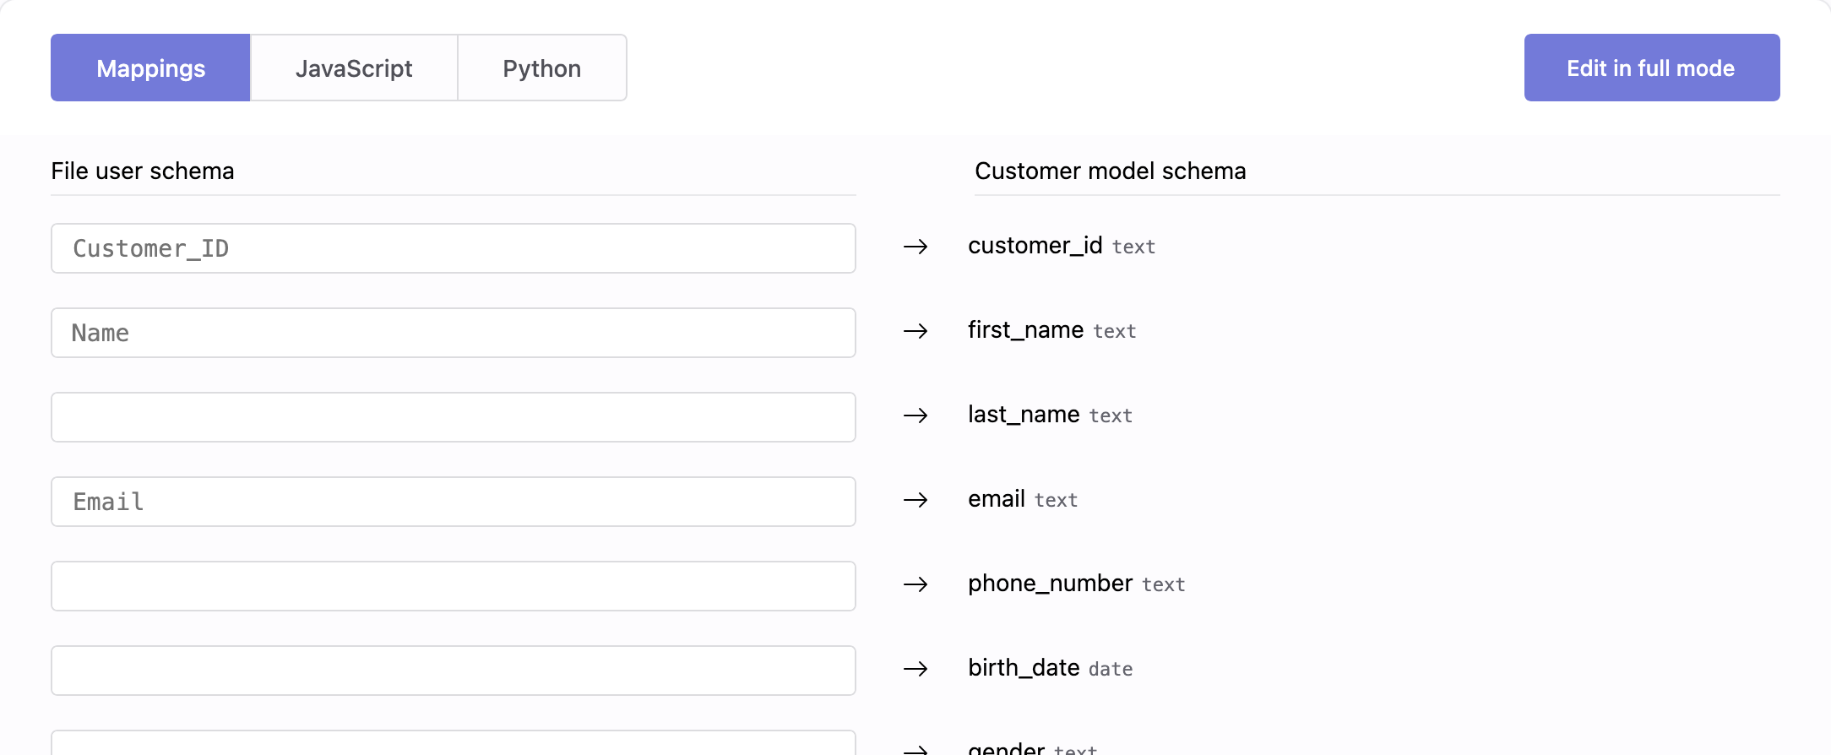Click the mapping arrow beside email
The width and height of the screenshot is (1831, 755).
(915, 500)
